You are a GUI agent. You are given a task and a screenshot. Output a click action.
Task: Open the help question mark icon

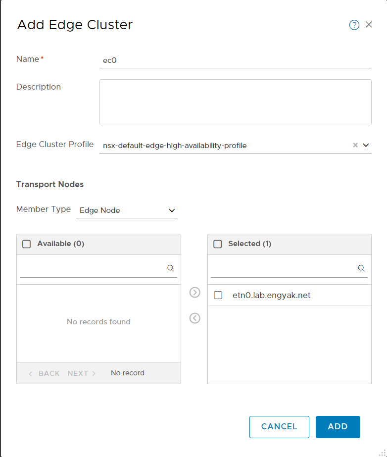[x=354, y=25]
